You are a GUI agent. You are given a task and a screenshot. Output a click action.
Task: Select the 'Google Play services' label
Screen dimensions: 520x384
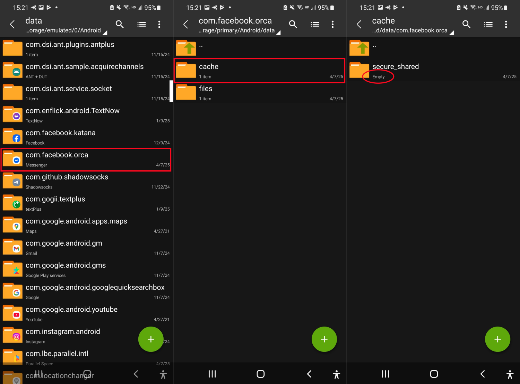coord(45,275)
